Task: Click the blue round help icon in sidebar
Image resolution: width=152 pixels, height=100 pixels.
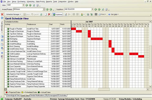Action: [2, 53]
